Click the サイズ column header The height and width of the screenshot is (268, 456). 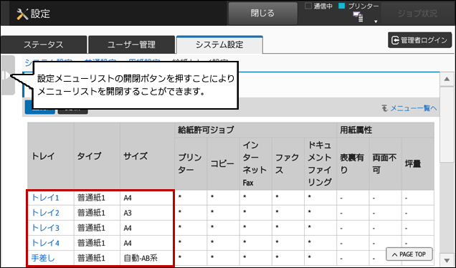pyautogui.click(x=147, y=156)
